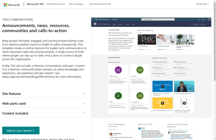Click the notifications bell icon
The height and width of the screenshot is (140, 216).
pyautogui.click(x=199, y=19)
